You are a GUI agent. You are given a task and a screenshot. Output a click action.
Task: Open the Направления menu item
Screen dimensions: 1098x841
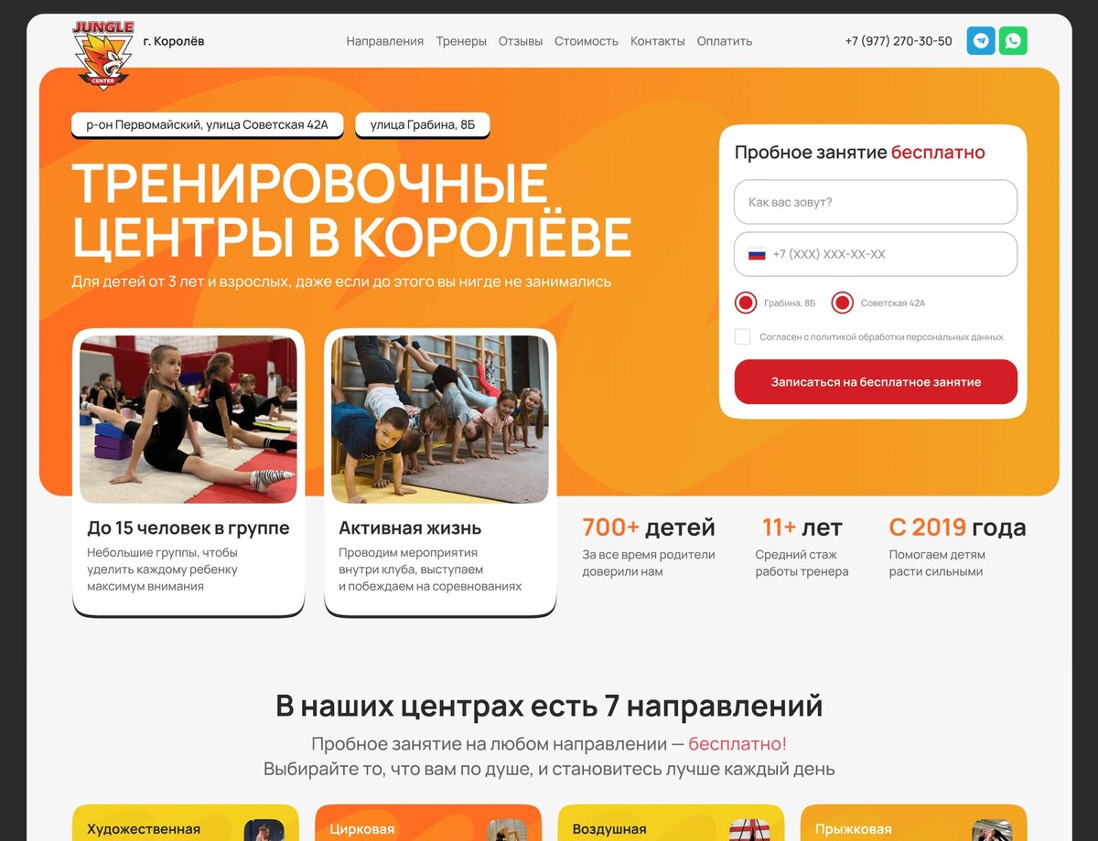tap(385, 41)
